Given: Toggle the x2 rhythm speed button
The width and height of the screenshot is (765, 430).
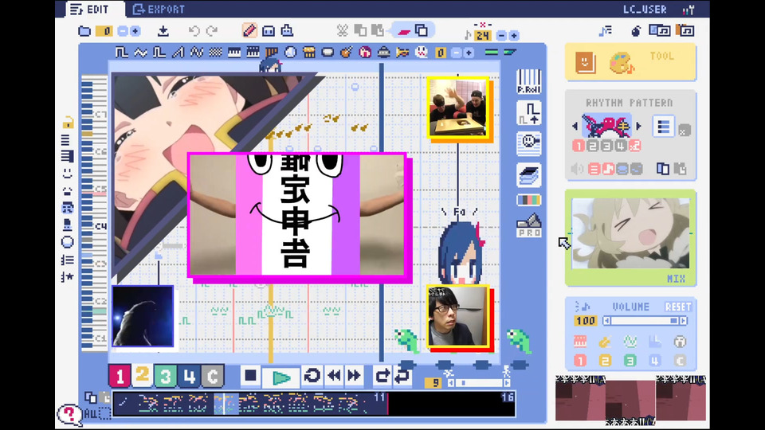Looking at the screenshot, I should pyautogui.click(x=635, y=146).
